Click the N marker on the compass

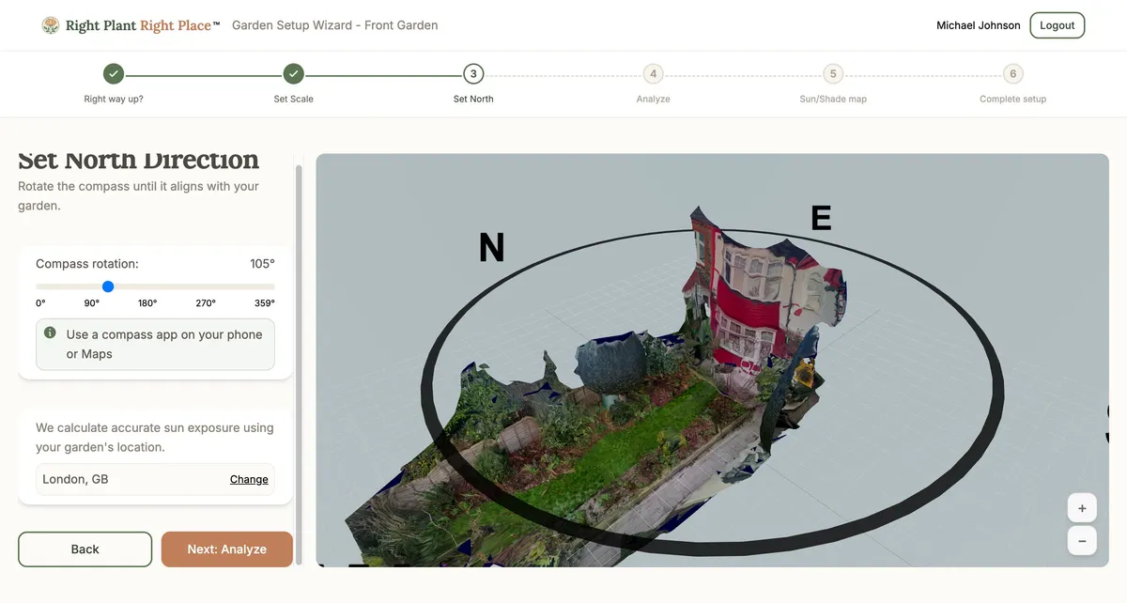[490, 247]
